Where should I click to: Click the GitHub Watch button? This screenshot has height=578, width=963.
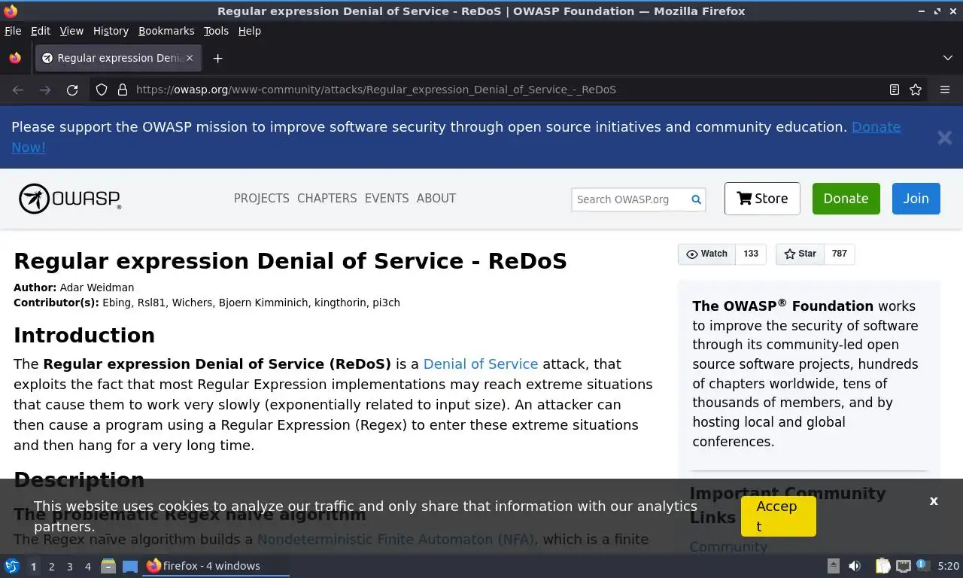pos(707,254)
